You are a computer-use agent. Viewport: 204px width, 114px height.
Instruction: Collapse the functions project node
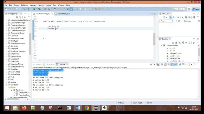point(6,85)
